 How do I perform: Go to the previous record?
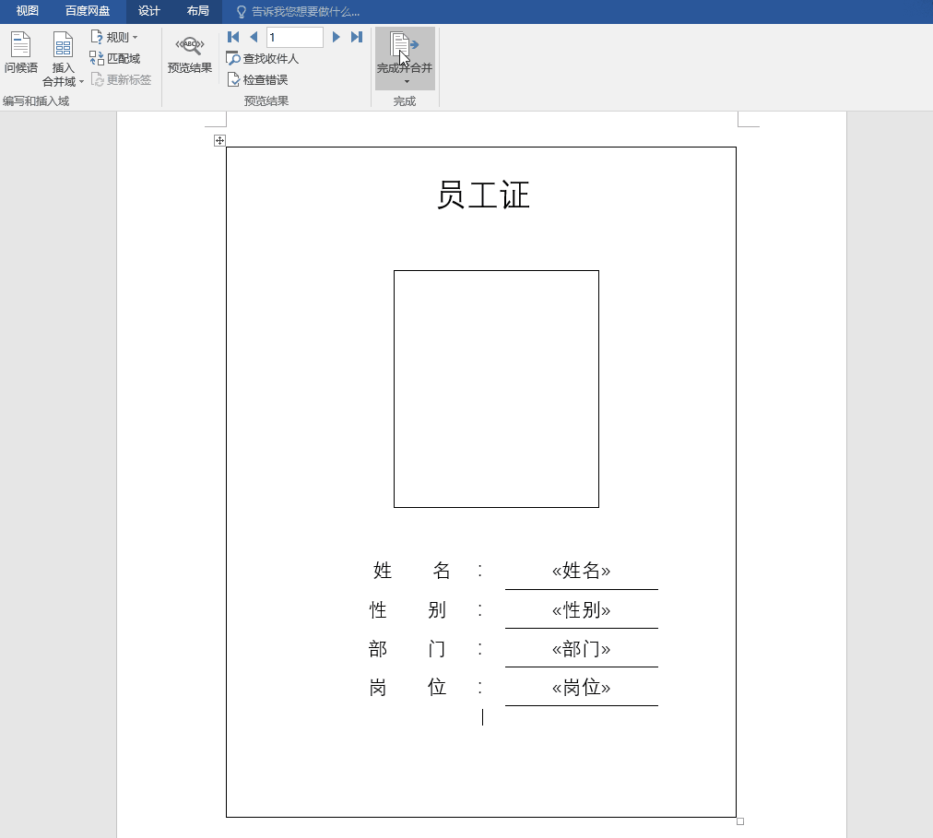(253, 36)
